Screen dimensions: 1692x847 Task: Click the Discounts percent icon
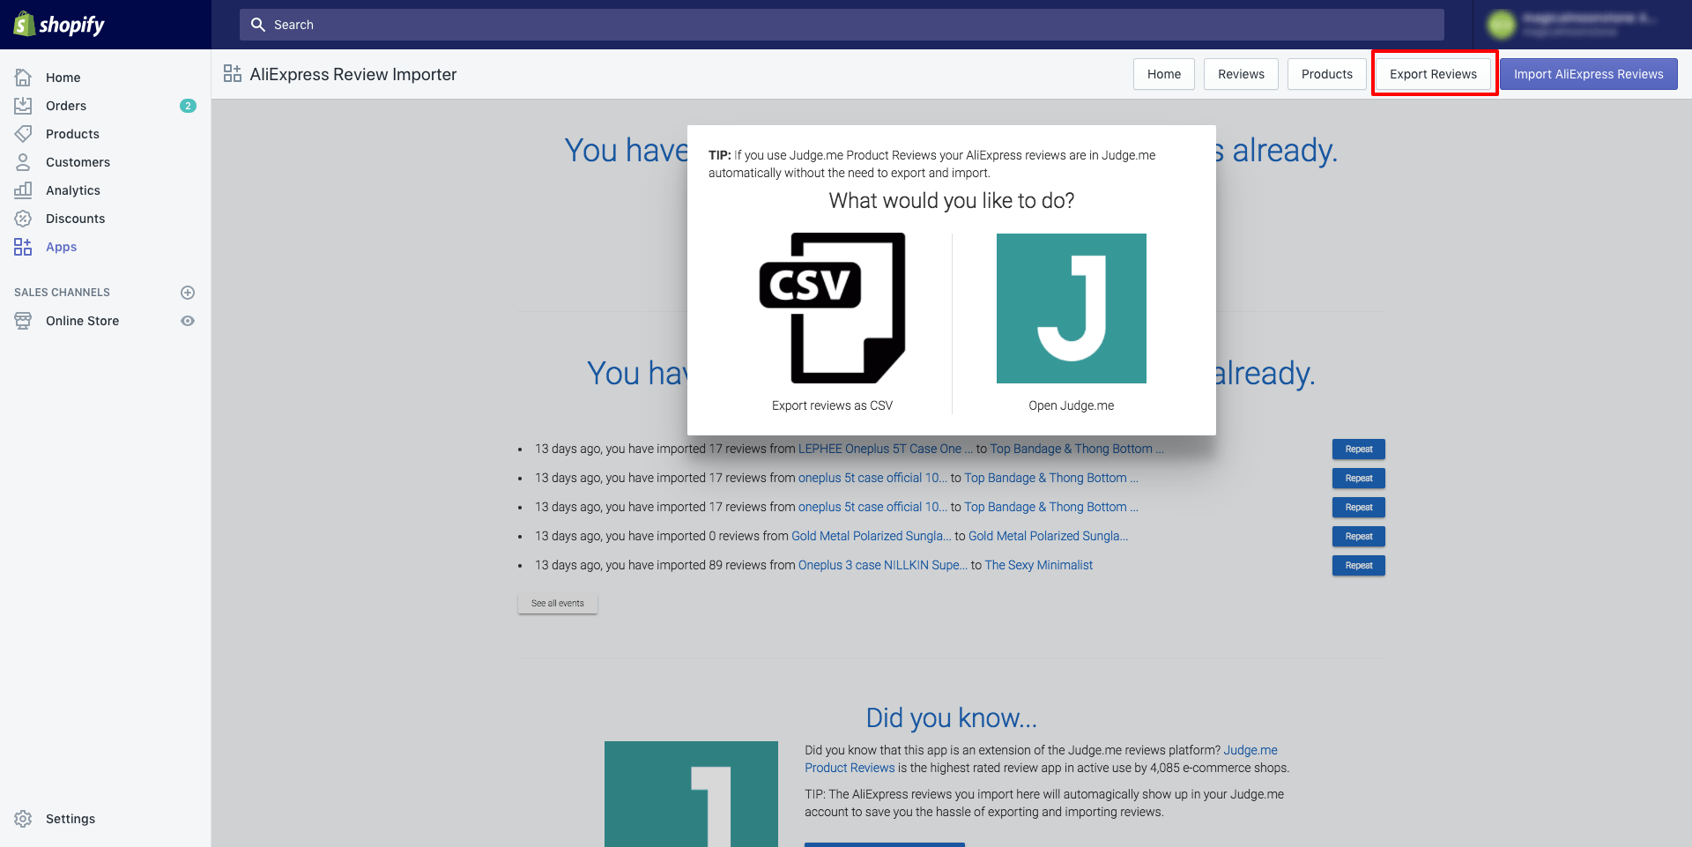point(23,219)
